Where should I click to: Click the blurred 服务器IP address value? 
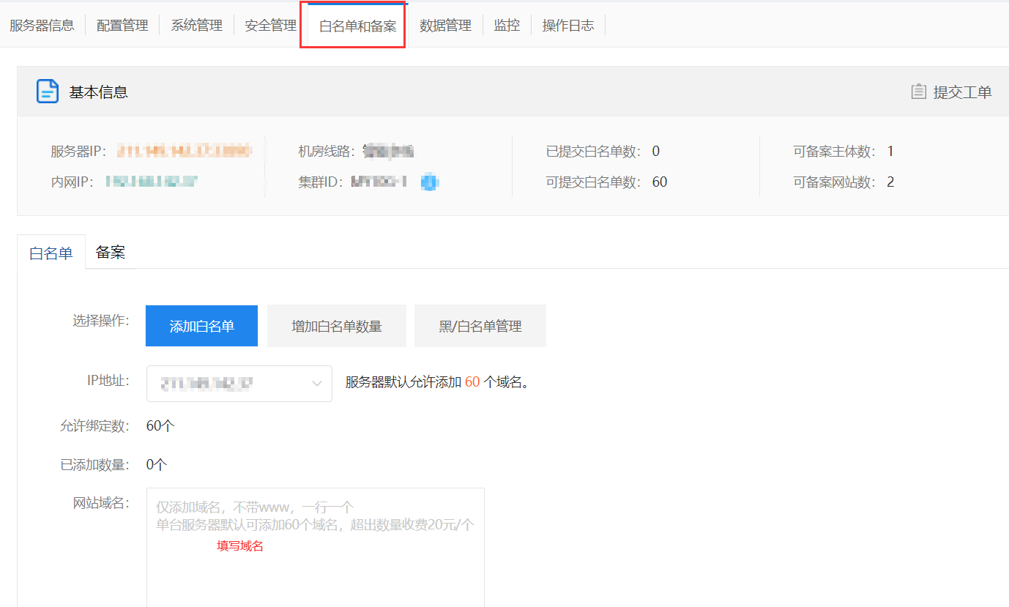pos(185,152)
